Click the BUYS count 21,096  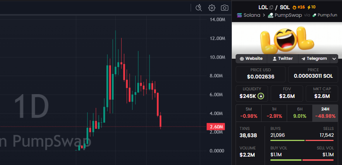pos(278,135)
